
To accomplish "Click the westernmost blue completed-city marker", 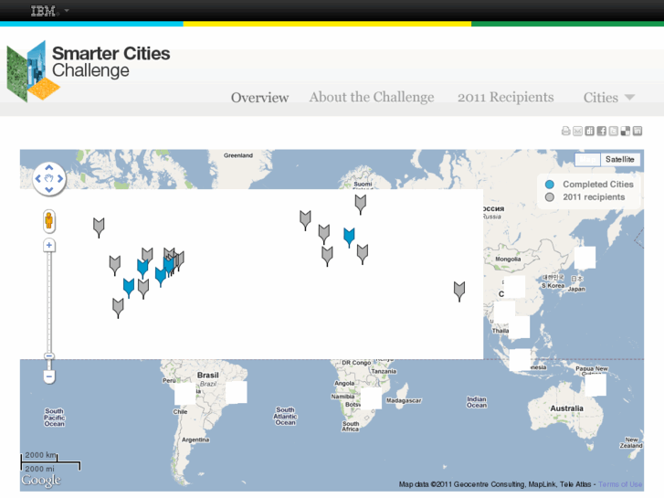I will 129,288.
